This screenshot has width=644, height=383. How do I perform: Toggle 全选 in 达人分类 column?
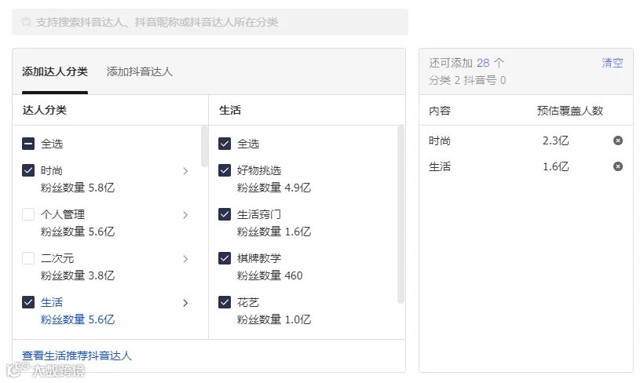(x=28, y=144)
